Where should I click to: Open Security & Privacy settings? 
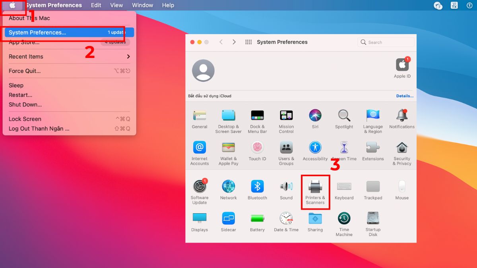click(402, 153)
